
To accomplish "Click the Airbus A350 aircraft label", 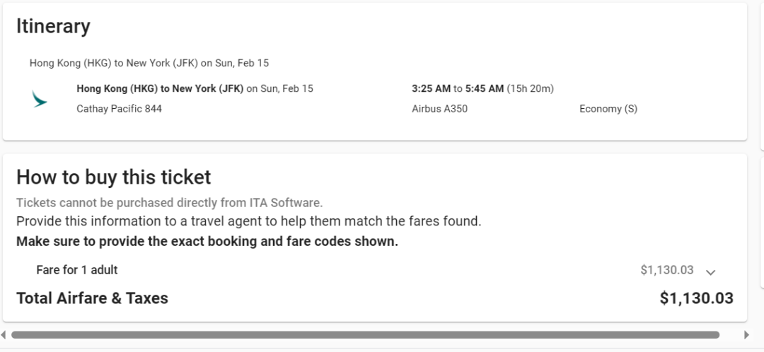I will [439, 109].
